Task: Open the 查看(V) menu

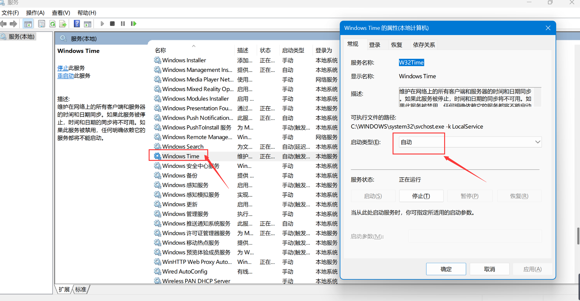Action: pos(61,13)
